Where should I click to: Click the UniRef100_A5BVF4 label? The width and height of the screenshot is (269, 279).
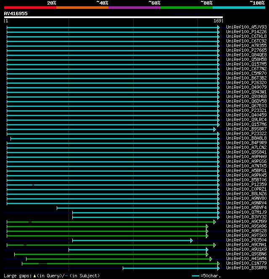pos(246,207)
